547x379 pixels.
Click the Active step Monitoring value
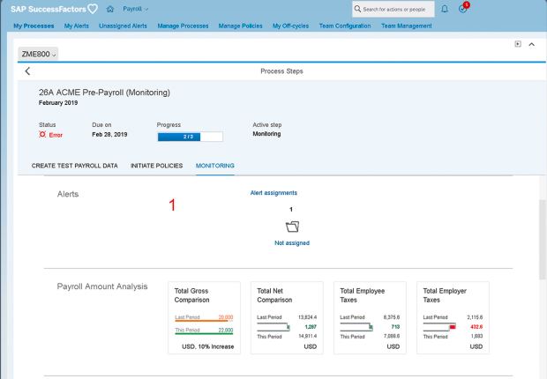click(x=266, y=134)
